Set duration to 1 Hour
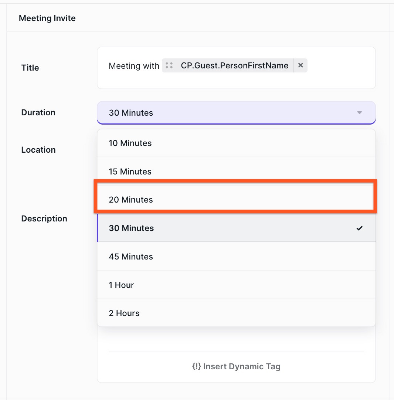The width and height of the screenshot is (394, 400). pos(121,285)
